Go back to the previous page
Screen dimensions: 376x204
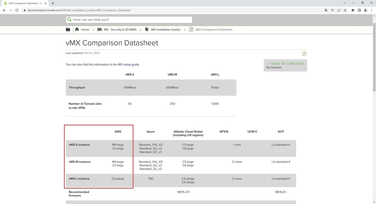(4, 10)
